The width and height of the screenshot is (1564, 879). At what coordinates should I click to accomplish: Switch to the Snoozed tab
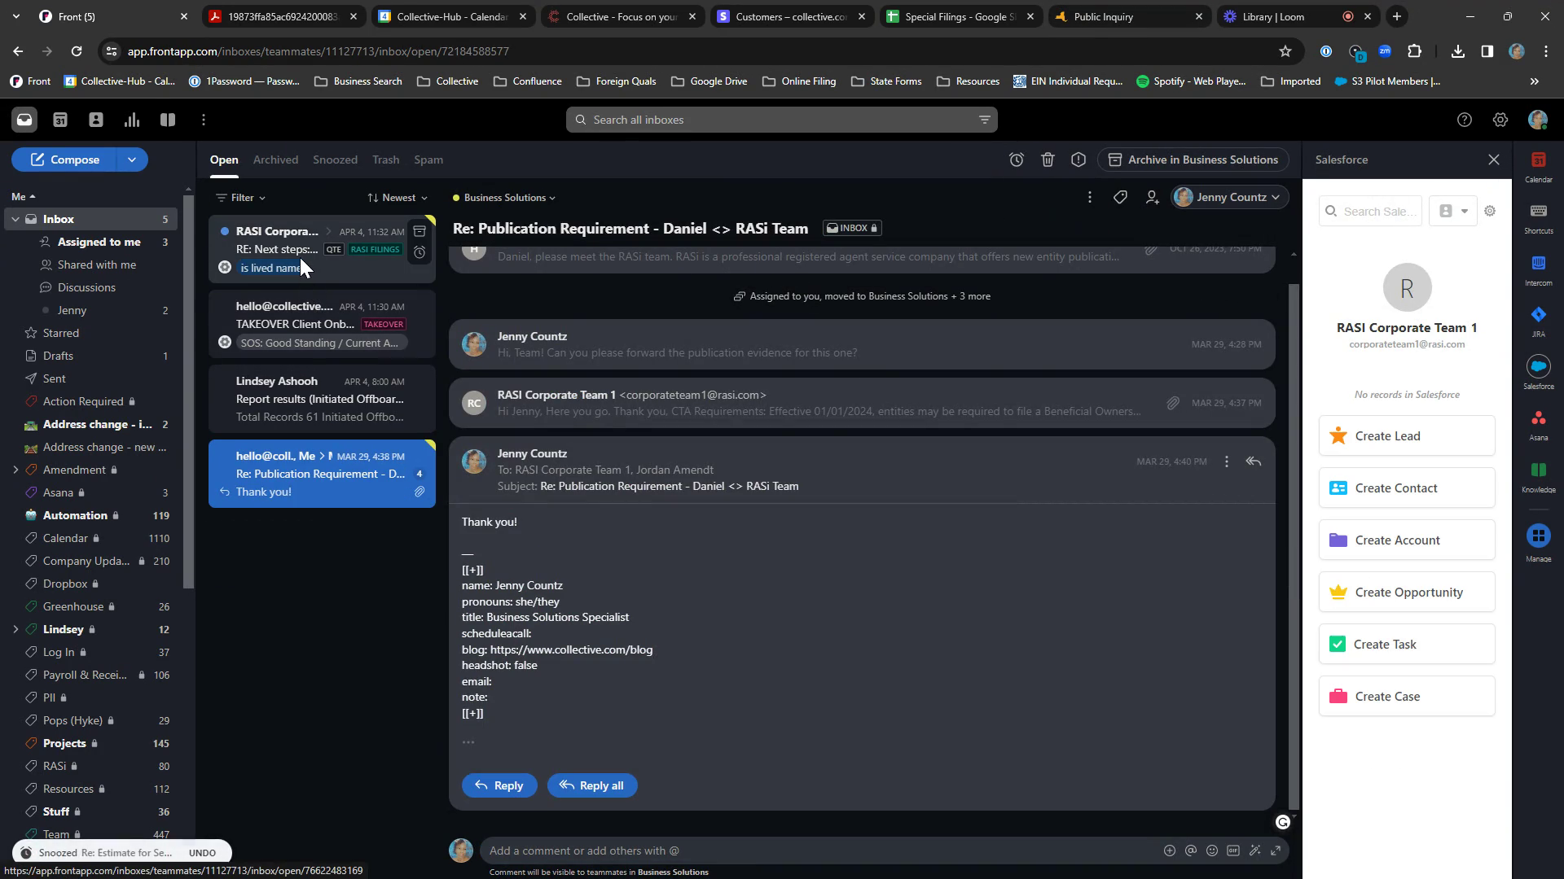335,160
